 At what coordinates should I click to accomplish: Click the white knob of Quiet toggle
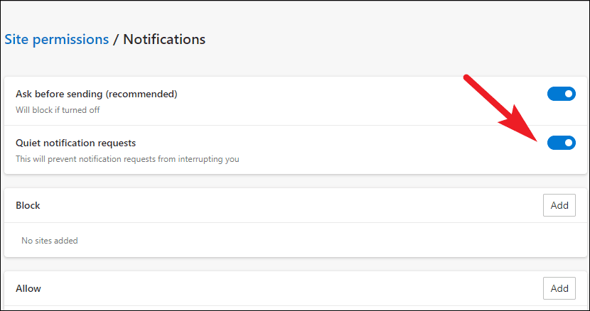tap(568, 143)
